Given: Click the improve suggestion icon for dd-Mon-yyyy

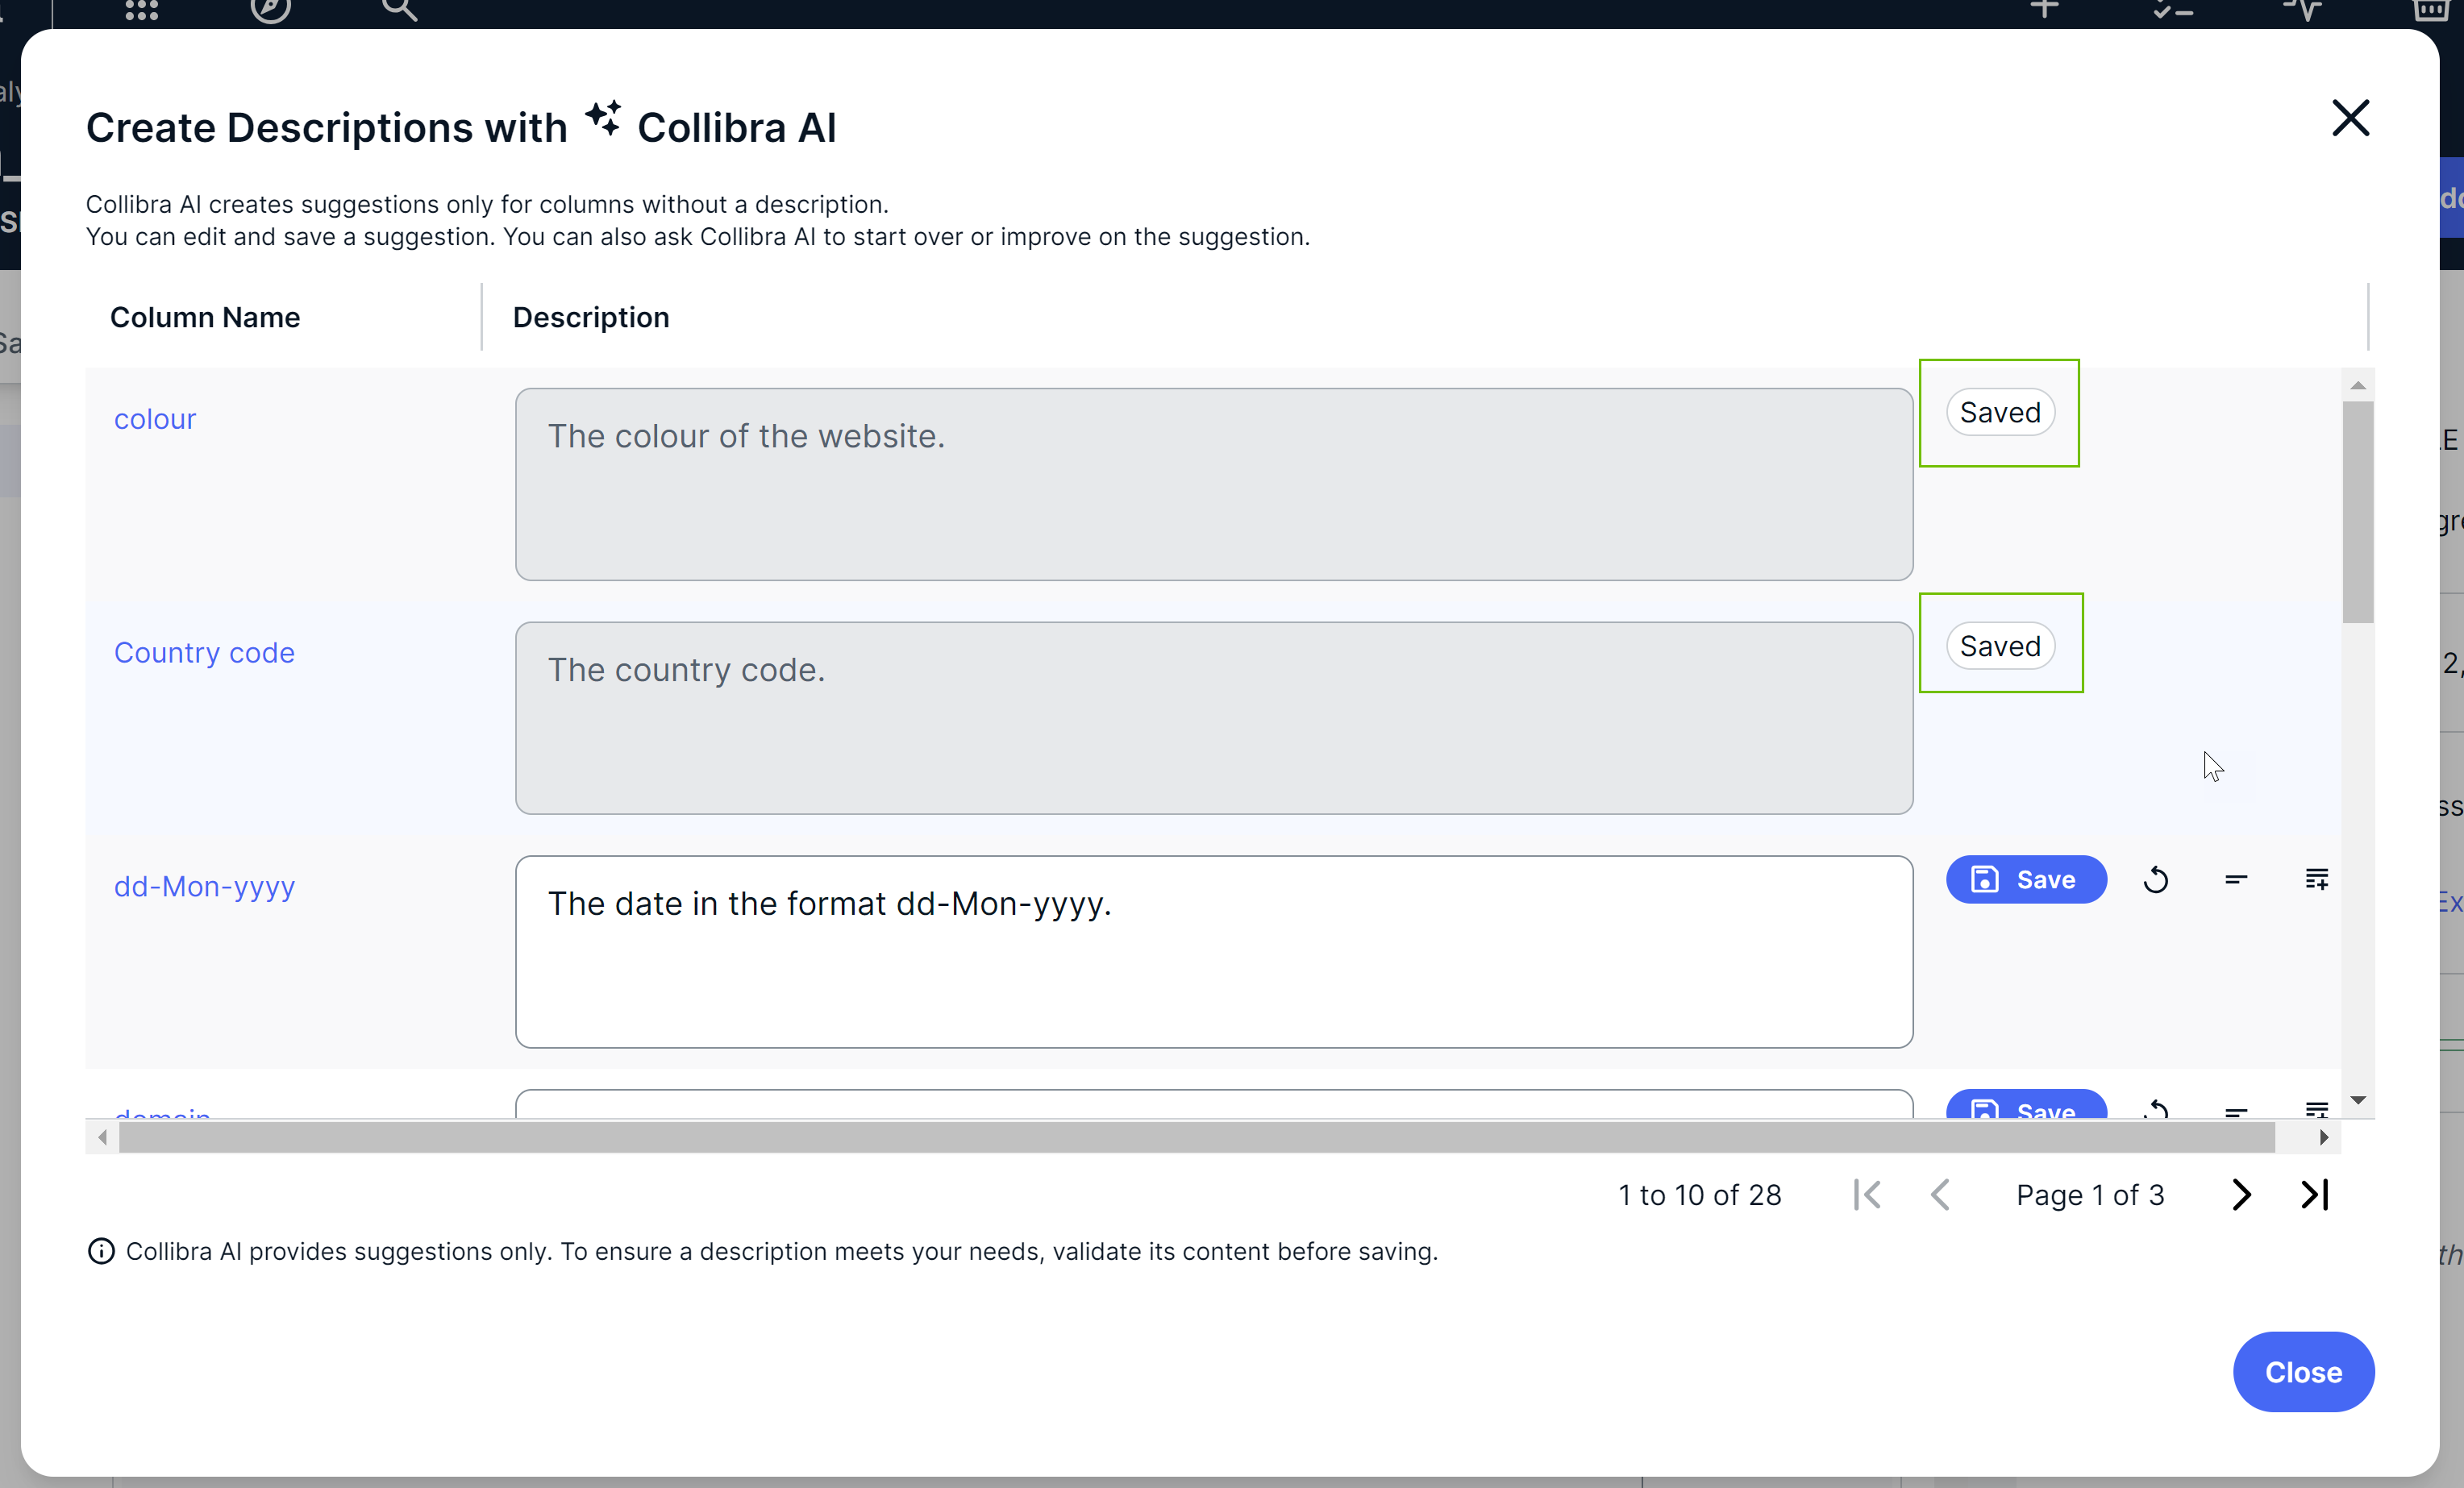Looking at the screenshot, I should (x=2316, y=879).
